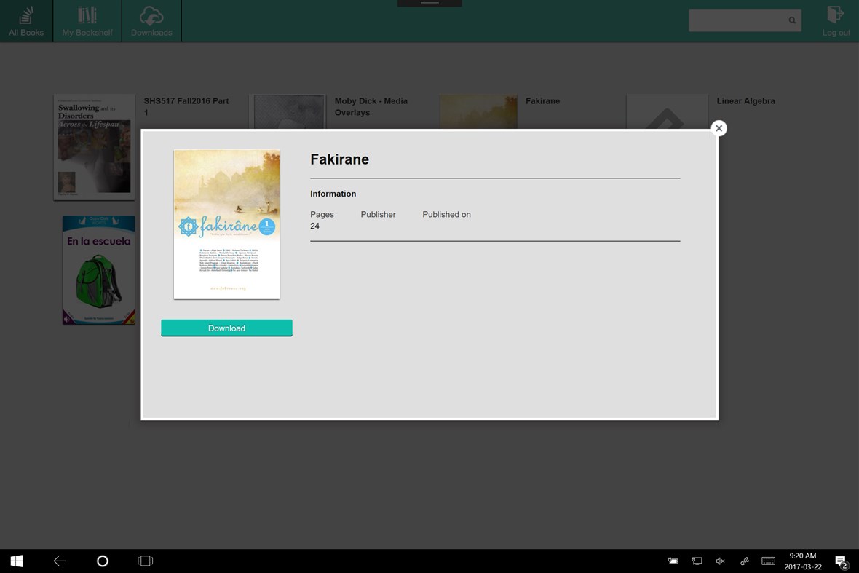859x573 pixels.
Task: Log out of the bookshelf app
Action: point(836,20)
